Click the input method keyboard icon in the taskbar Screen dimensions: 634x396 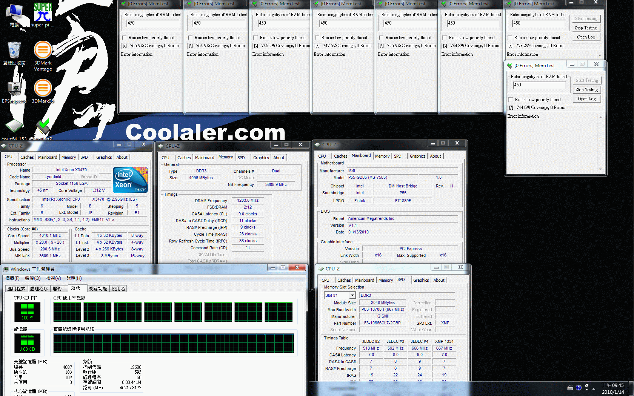570,388
